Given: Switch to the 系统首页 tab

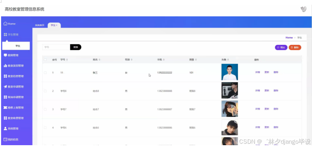Looking at the screenshot, I should coord(40,25).
